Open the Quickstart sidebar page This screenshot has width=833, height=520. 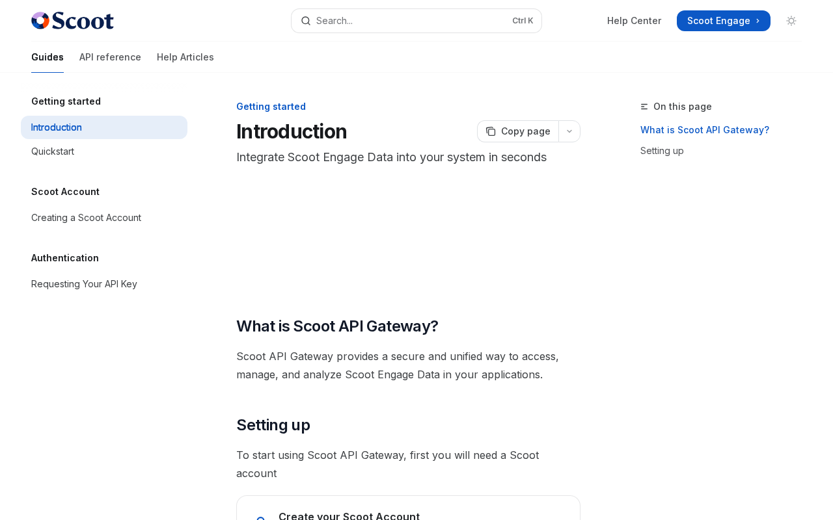(53, 151)
